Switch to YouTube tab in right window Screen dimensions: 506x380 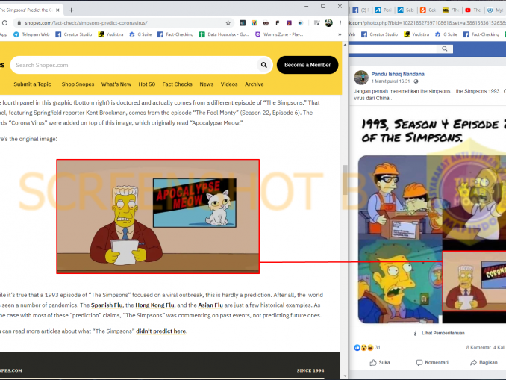[472, 10]
